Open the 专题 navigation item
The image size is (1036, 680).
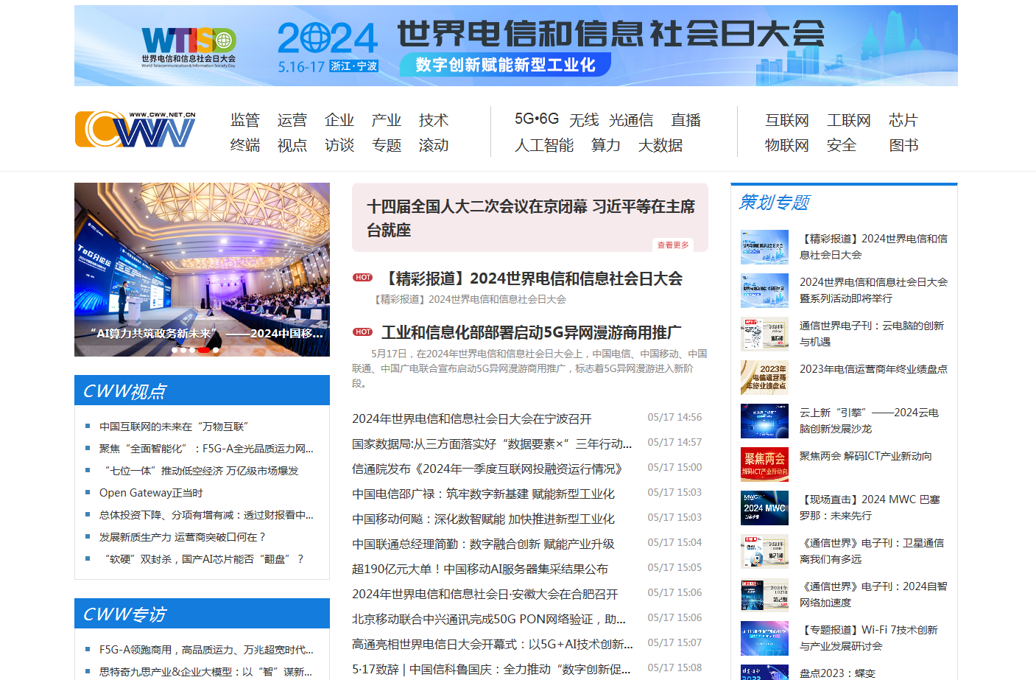click(387, 145)
